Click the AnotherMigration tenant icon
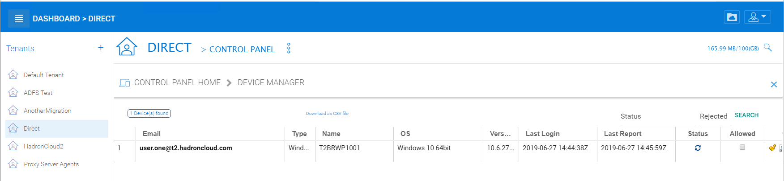784x181 pixels. (13, 110)
